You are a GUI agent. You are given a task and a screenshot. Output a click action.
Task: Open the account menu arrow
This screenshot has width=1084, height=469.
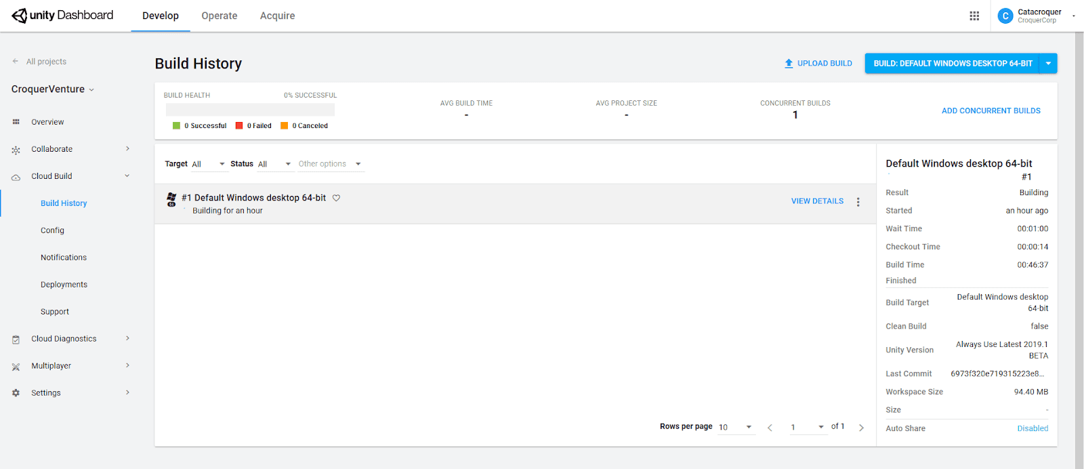click(1074, 16)
